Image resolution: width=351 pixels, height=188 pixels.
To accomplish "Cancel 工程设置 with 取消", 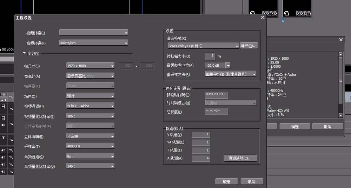I will pos(252,181).
